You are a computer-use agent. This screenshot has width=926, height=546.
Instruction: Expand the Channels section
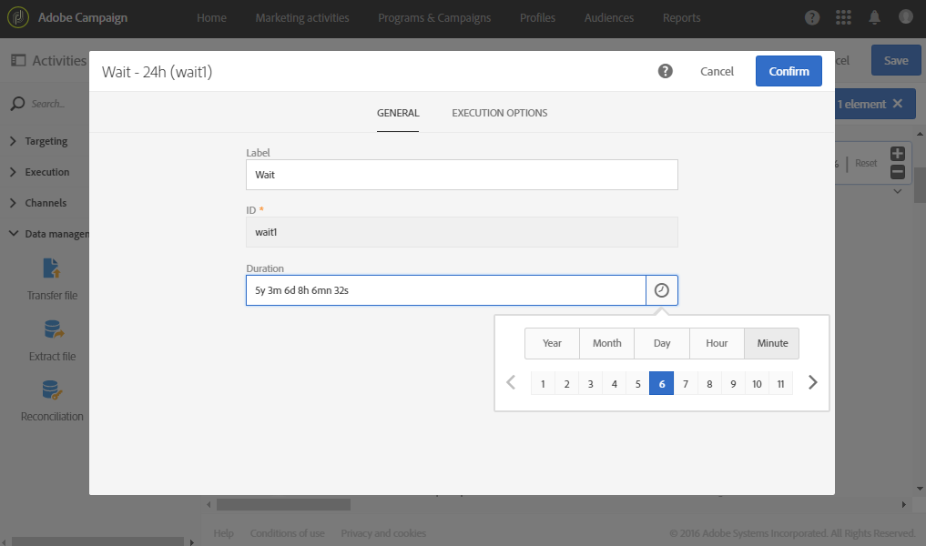point(46,203)
